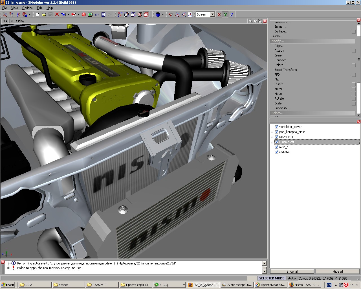Open the Пуск start button
The height and width of the screenshot is (289, 361).
pyautogui.click(x=8, y=285)
